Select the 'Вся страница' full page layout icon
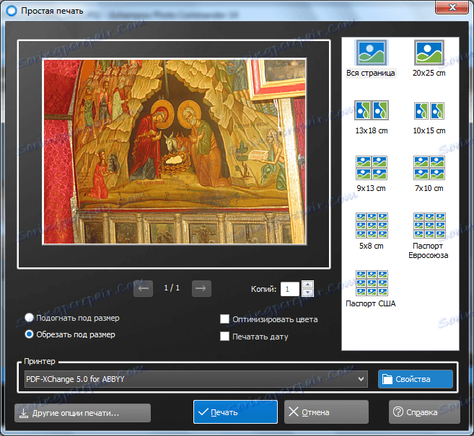The image size is (474, 436). 372,53
